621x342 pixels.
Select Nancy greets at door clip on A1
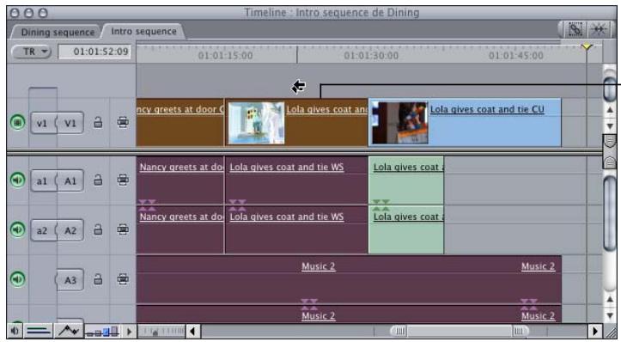[x=180, y=180]
